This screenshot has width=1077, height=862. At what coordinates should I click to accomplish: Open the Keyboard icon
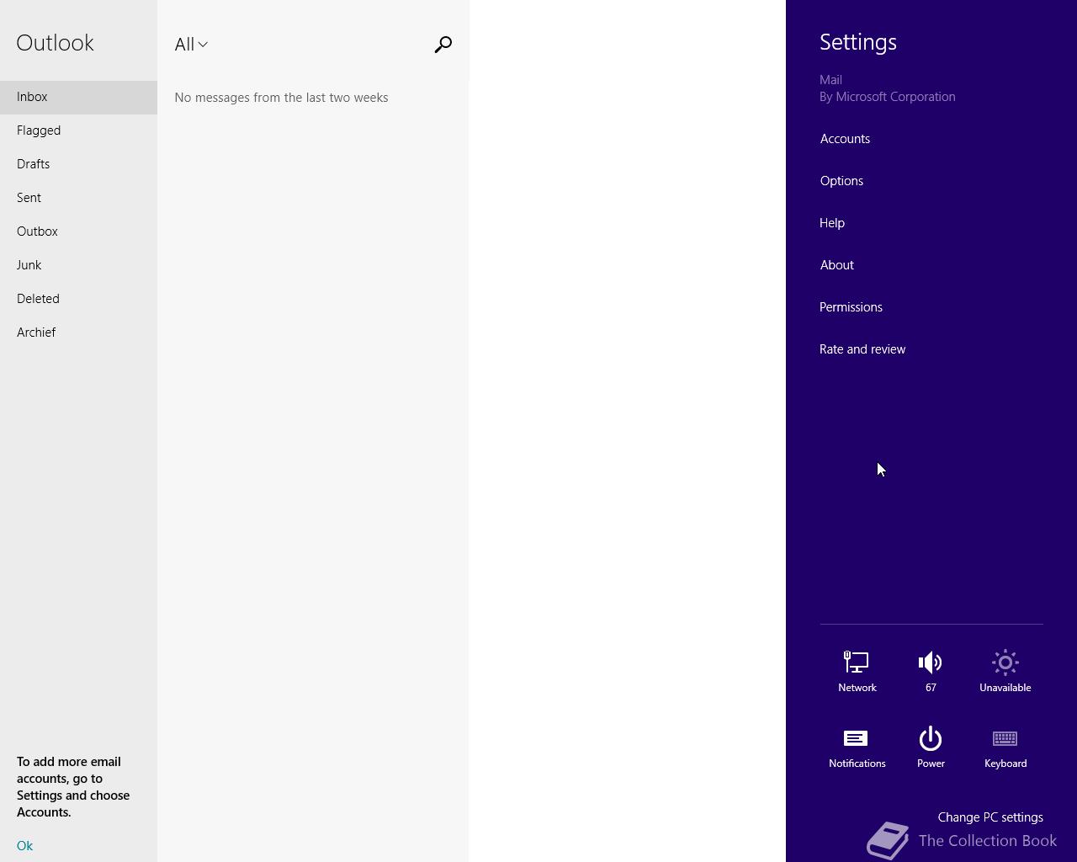tap(1005, 747)
